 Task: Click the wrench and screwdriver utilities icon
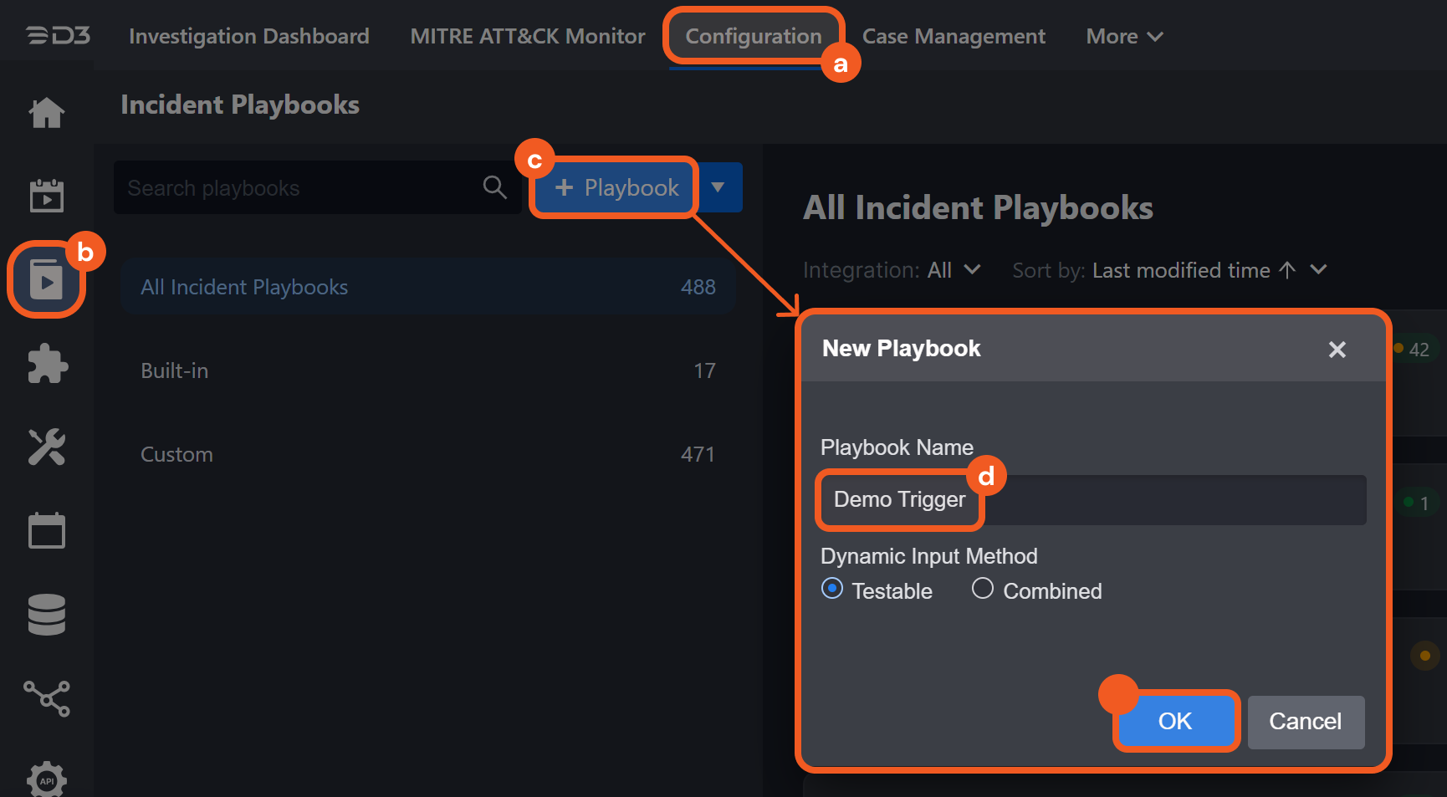click(47, 447)
